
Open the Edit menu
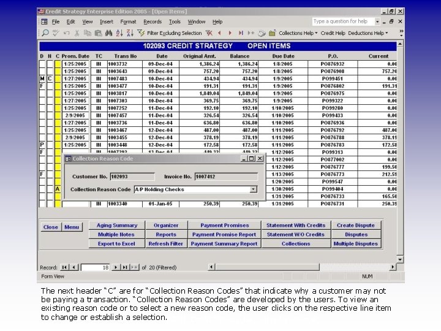click(x=70, y=21)
